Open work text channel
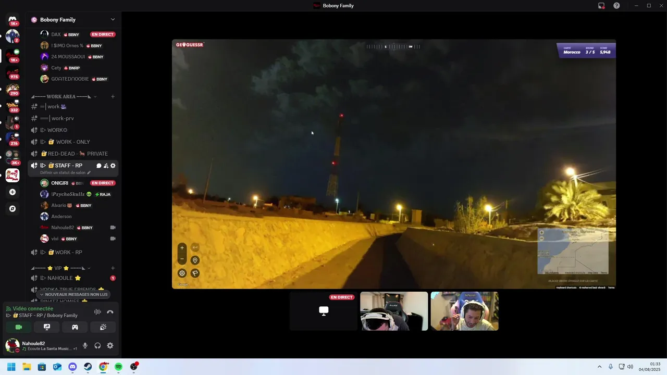667x375 pixels. click(x=73, y=106)
